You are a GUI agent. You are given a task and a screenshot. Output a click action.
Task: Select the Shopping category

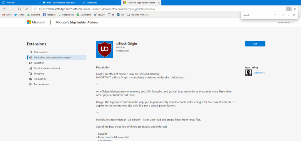tap(39, 73)
